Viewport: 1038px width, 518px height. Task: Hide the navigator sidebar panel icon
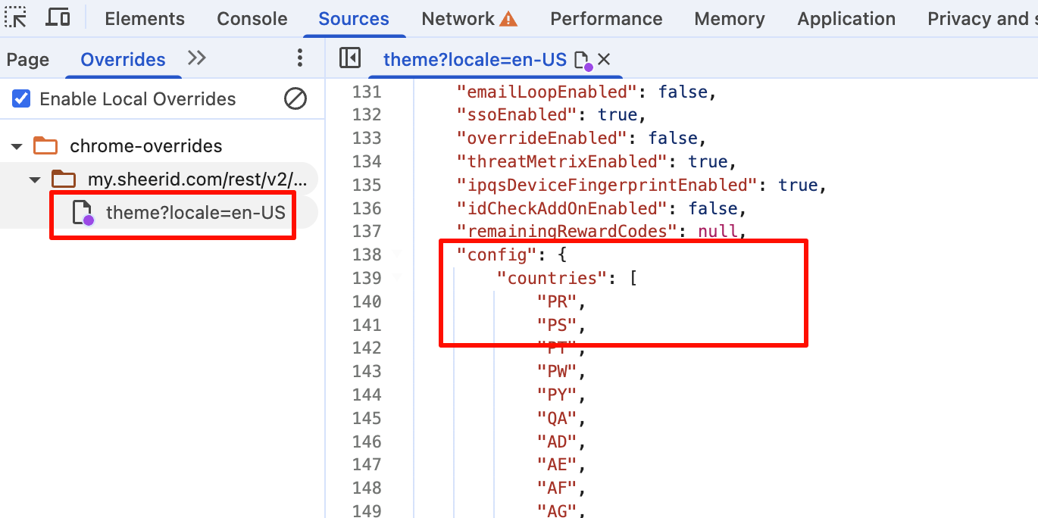349,58
